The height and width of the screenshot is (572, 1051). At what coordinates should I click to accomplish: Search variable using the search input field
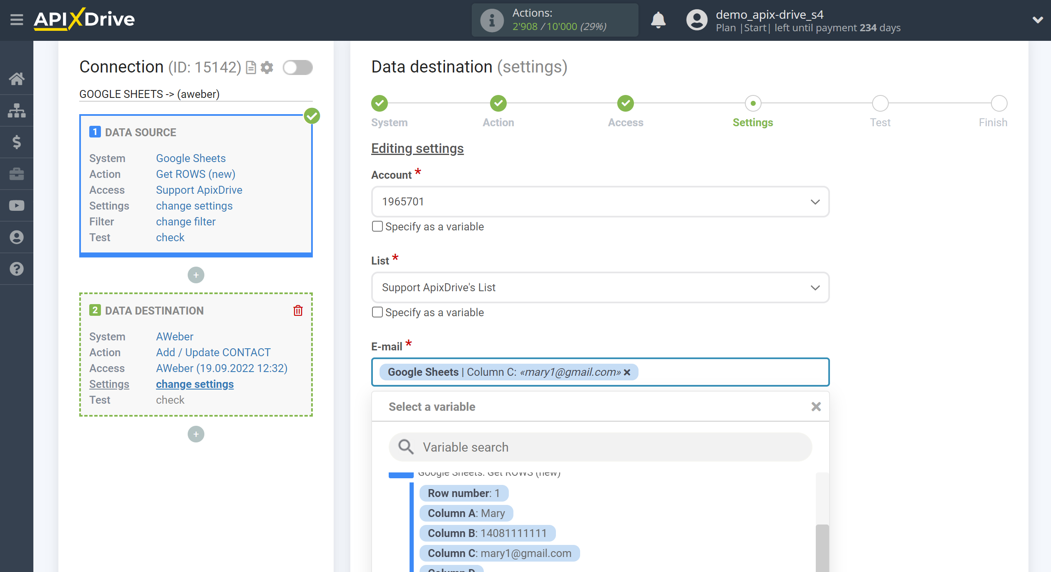(x=600, y=447)
